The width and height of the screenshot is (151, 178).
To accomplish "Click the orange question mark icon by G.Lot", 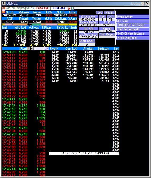I will [3, 12].
